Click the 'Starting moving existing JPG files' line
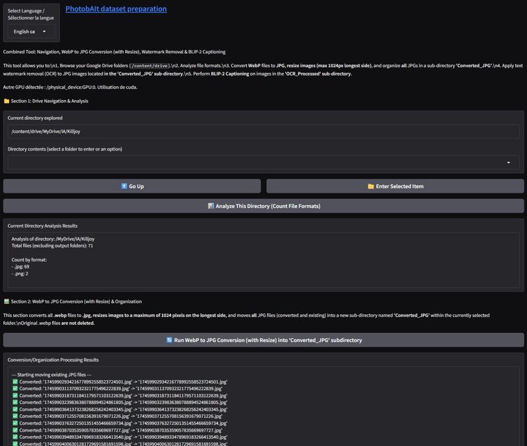The height and width of the screenshot is (446, 527). click(51, 374)
